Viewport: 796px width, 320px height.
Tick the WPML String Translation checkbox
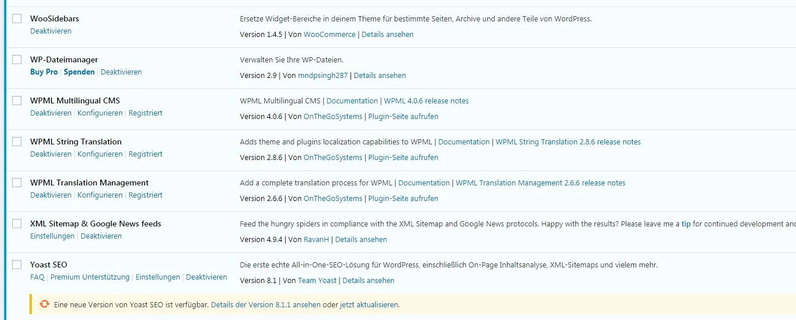pyautogui.click(x=17, y=142)
